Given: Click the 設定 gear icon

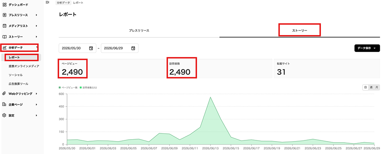Looking at the screenshot, I should (4, 115).
